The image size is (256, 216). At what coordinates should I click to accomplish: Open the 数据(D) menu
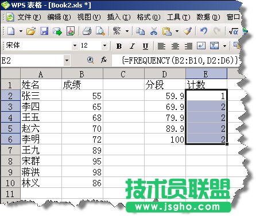coord(208,17)
